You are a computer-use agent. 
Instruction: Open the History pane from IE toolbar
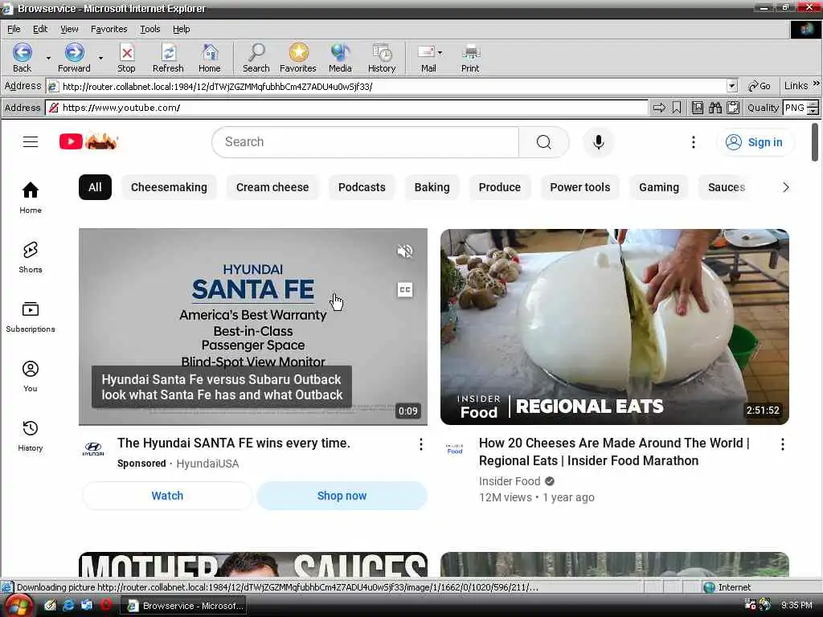(x=382, y=58)
